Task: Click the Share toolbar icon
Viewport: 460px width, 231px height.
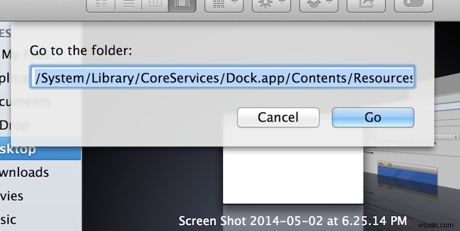Action: [366, 5]
